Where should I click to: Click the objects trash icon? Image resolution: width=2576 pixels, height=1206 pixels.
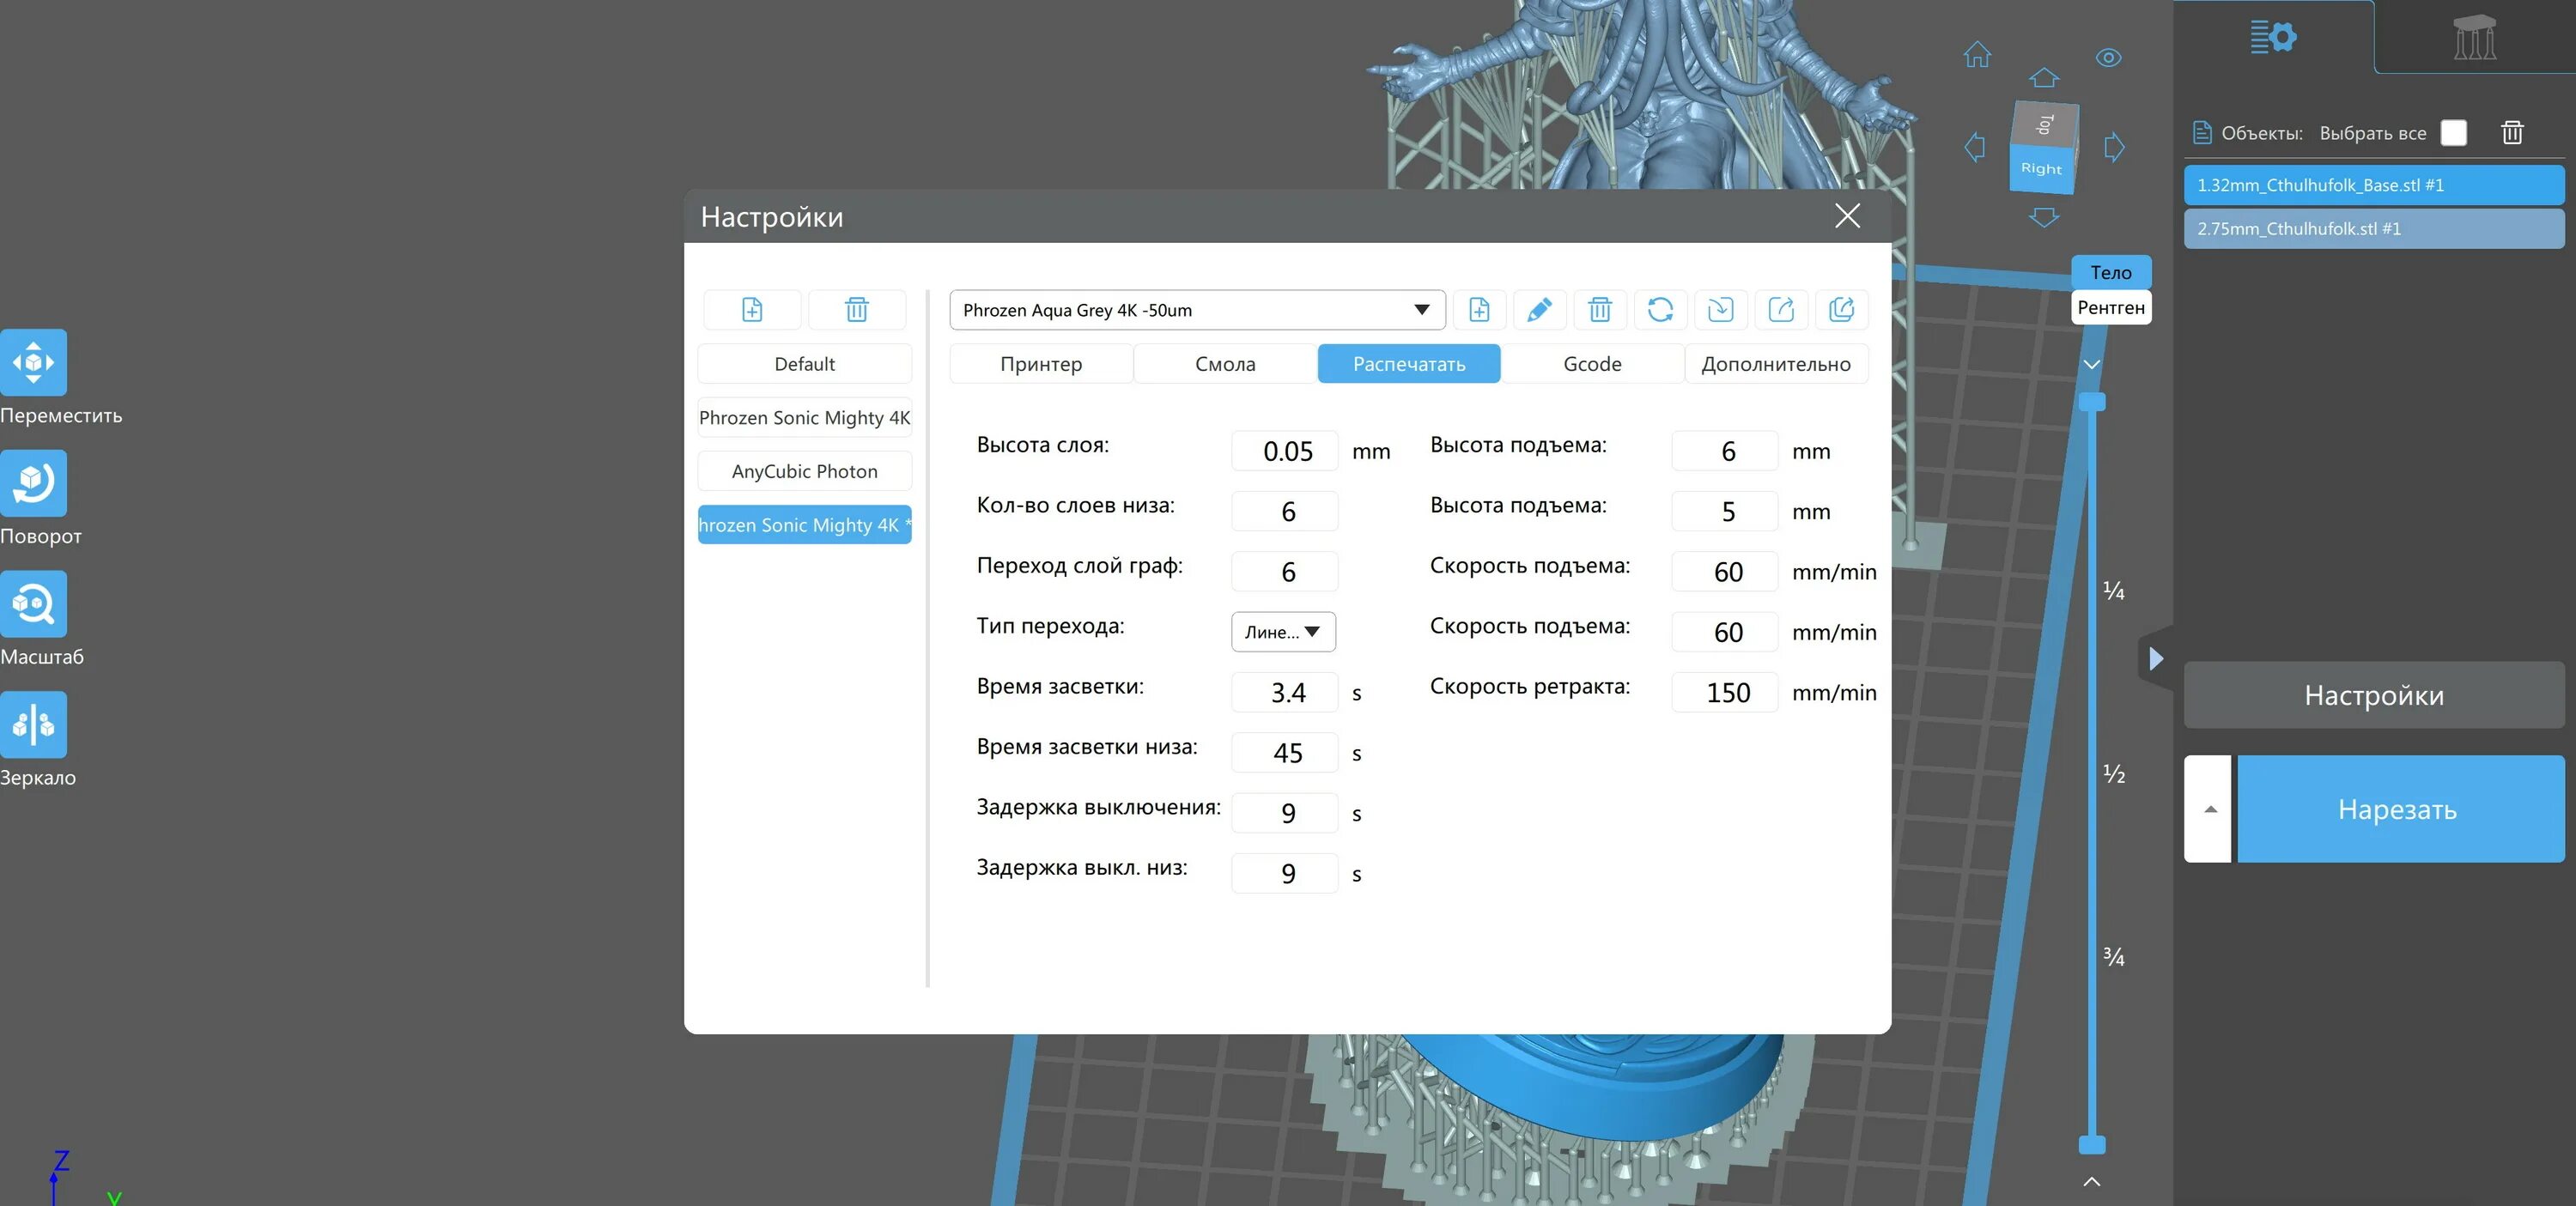point(2512,133)
